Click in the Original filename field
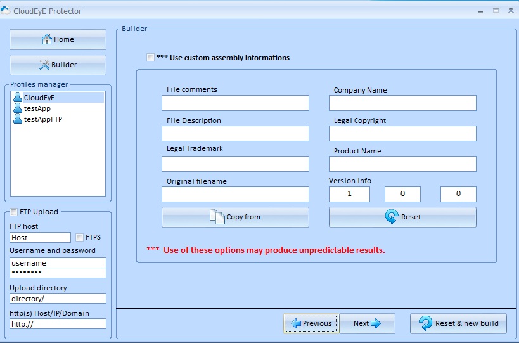The image size is (519, 343). click(x=235, y=195)
